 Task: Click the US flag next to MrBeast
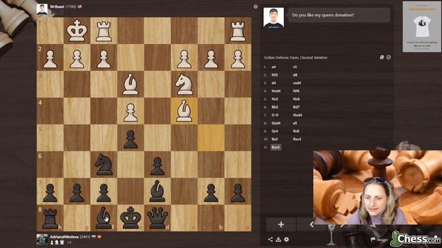[79, 6]
